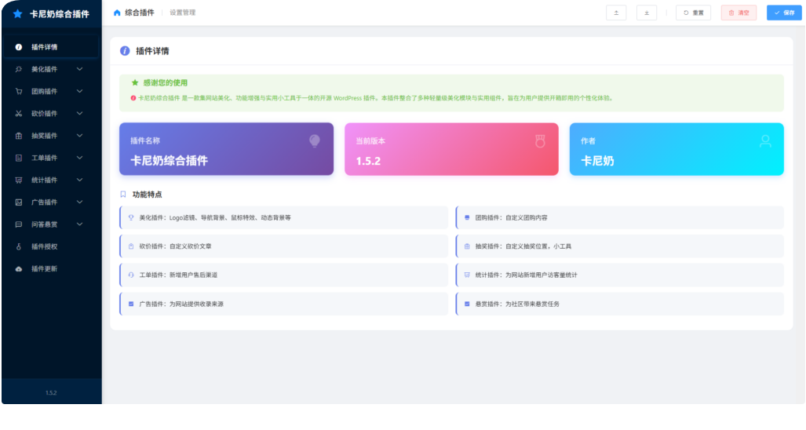Screen dimensions: 806x430
Task: Click the 1.5.2 version text in sidebar footer
Action: tap(51, 392)
